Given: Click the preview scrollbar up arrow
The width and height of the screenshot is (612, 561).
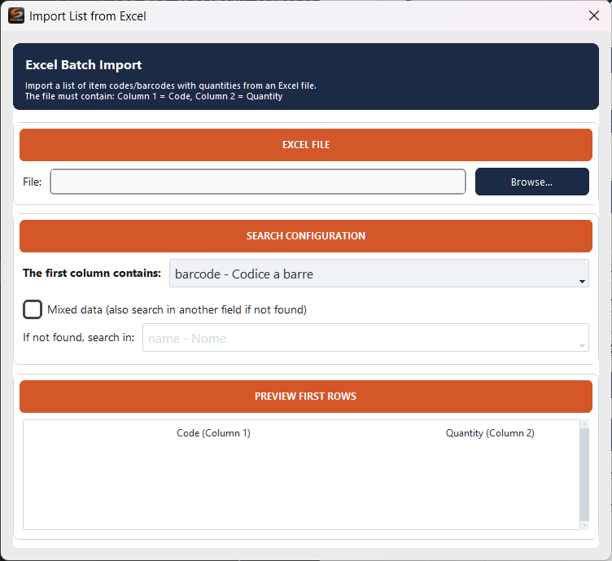Looking at the screenshot, I should coord(584,424).
